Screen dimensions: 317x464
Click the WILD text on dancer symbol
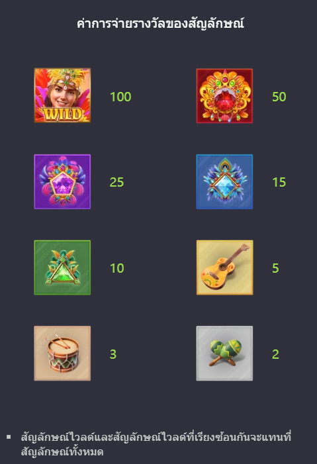63,114
